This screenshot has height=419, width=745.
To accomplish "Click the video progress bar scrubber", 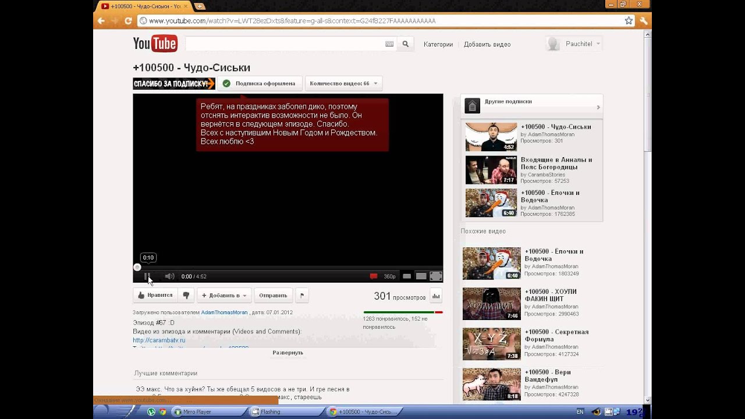I will tap(137, 268).
